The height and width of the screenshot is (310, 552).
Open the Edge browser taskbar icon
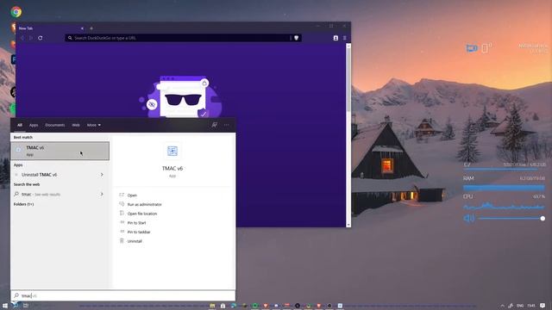point(234,306)
